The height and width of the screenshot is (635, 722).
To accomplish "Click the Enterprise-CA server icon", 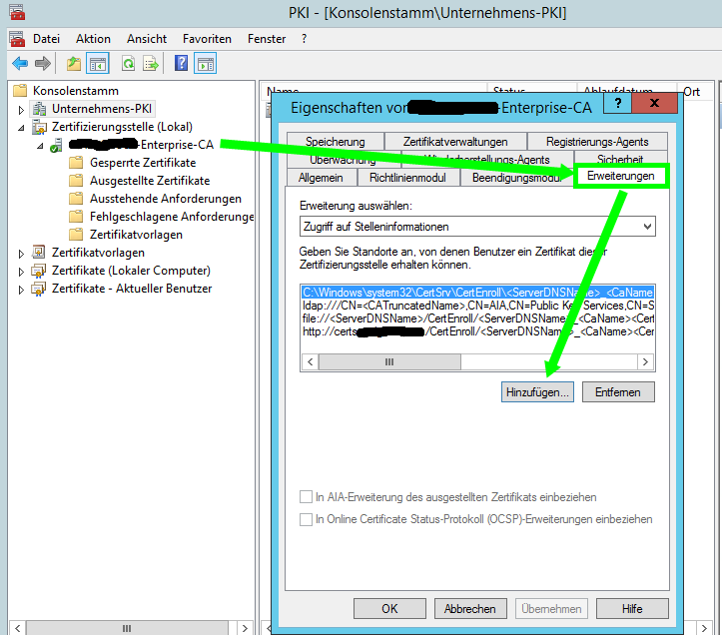I will pyautogui.click(x=56, y=145).
